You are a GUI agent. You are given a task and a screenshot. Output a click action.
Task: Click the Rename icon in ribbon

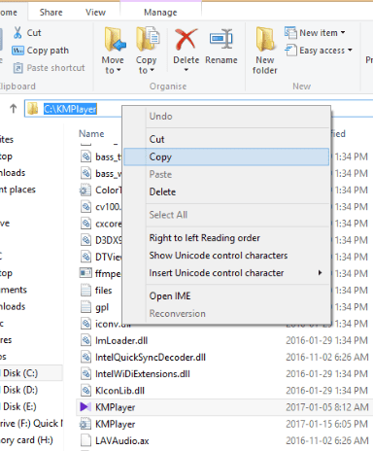pos(221,39)
